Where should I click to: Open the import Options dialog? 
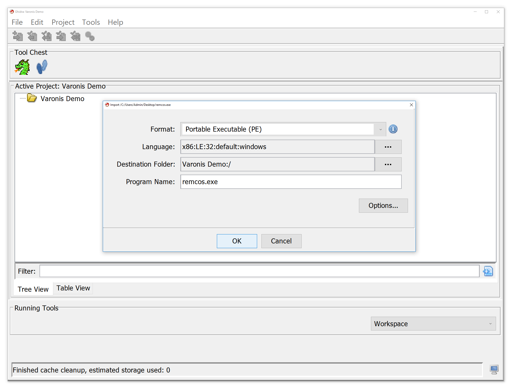click(383, 205)
